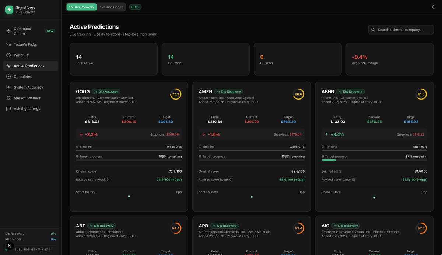Click the AIG ticker heading
The image size is (442, 255).
[326, 226]
